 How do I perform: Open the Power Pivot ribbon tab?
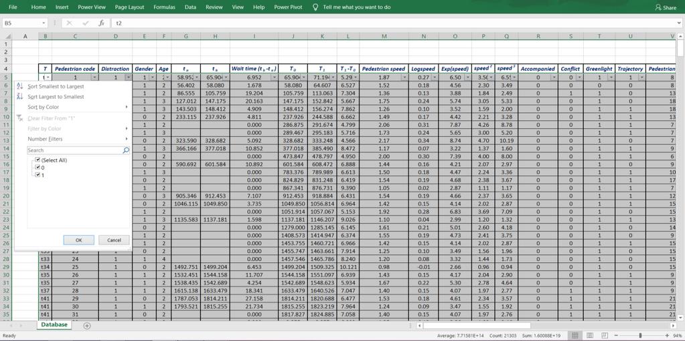pos(288,7)
